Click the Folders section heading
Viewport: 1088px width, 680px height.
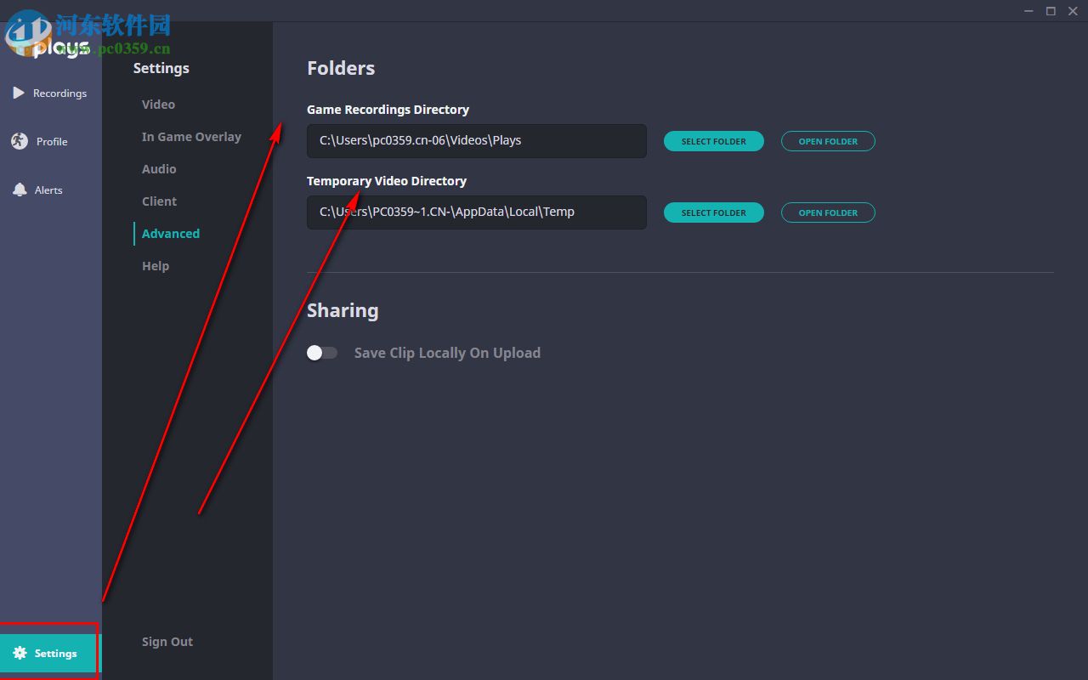tap(341, 68)
